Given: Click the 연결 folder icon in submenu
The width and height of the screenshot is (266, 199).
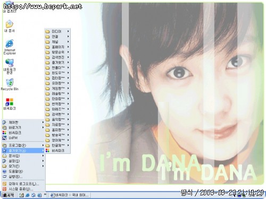Looking at the screenshot, I should click(47, 37).
